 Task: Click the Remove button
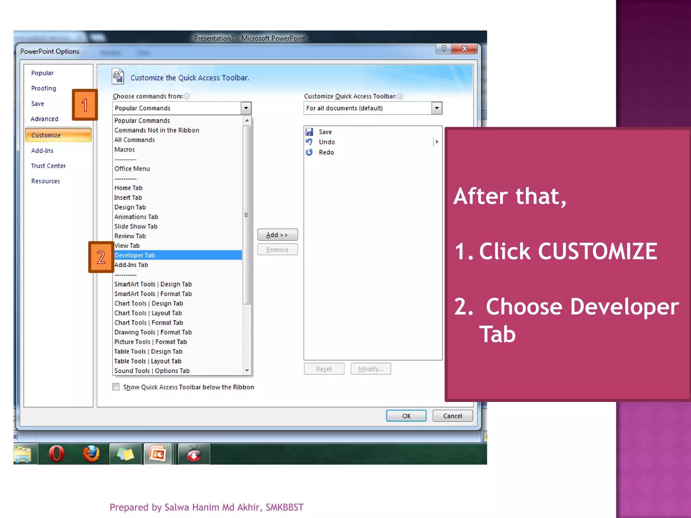[x=277, y=250]
